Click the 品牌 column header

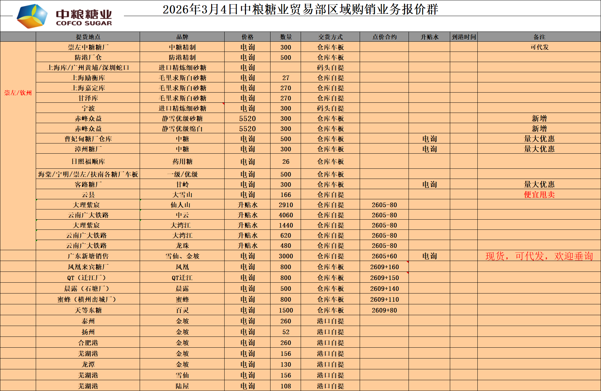(x=182, y=37)
